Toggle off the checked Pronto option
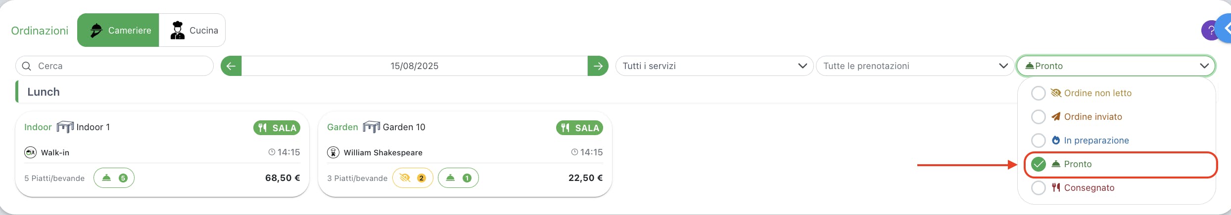Screen dimensions: 1231x215 1120,164
